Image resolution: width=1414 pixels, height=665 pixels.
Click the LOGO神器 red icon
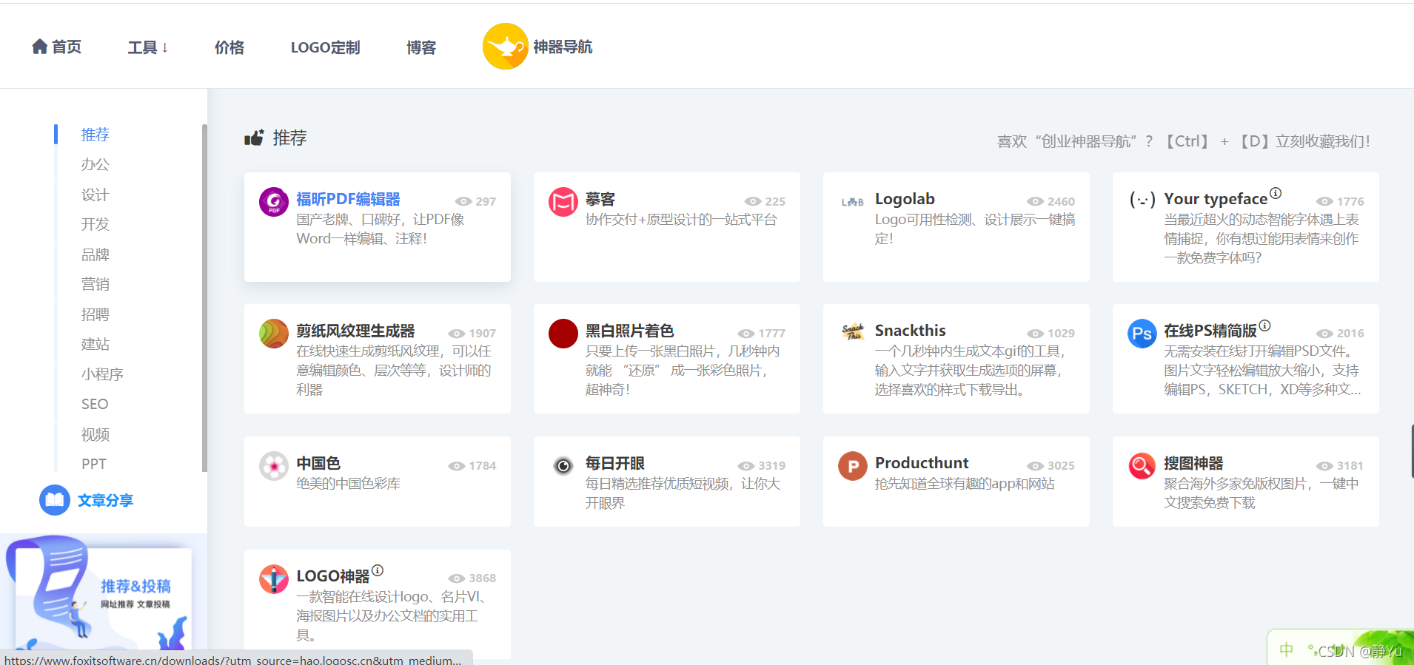tap(274, 579)
